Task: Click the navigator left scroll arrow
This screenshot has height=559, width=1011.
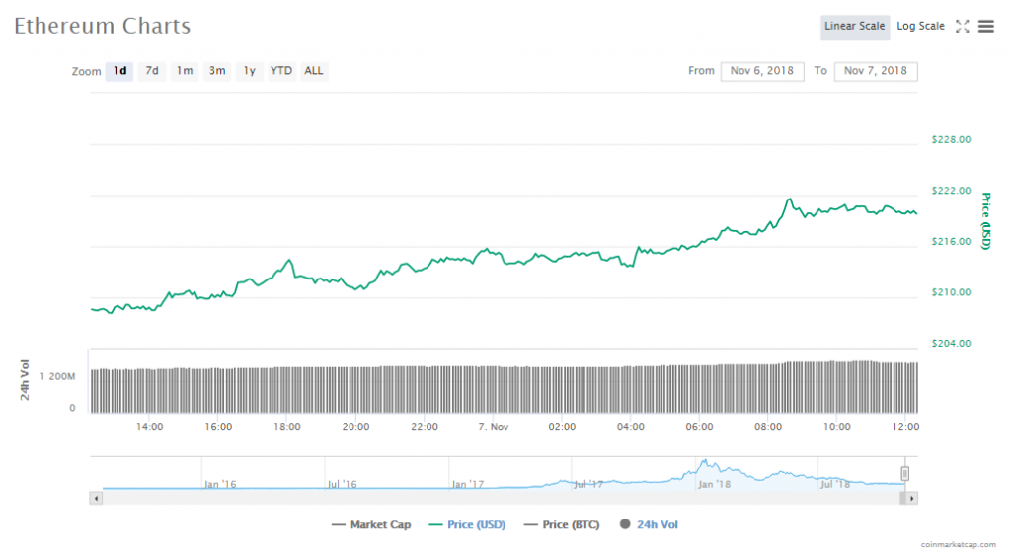Action: pyautogui.click(x=96, y=498)
